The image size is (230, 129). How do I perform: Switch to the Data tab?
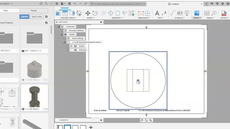[x=6, y=10]
